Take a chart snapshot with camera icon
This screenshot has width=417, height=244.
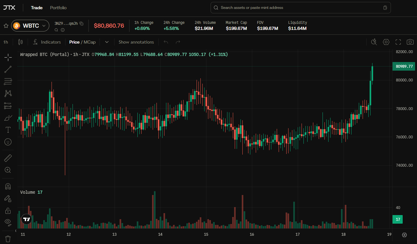click(410, 42)
